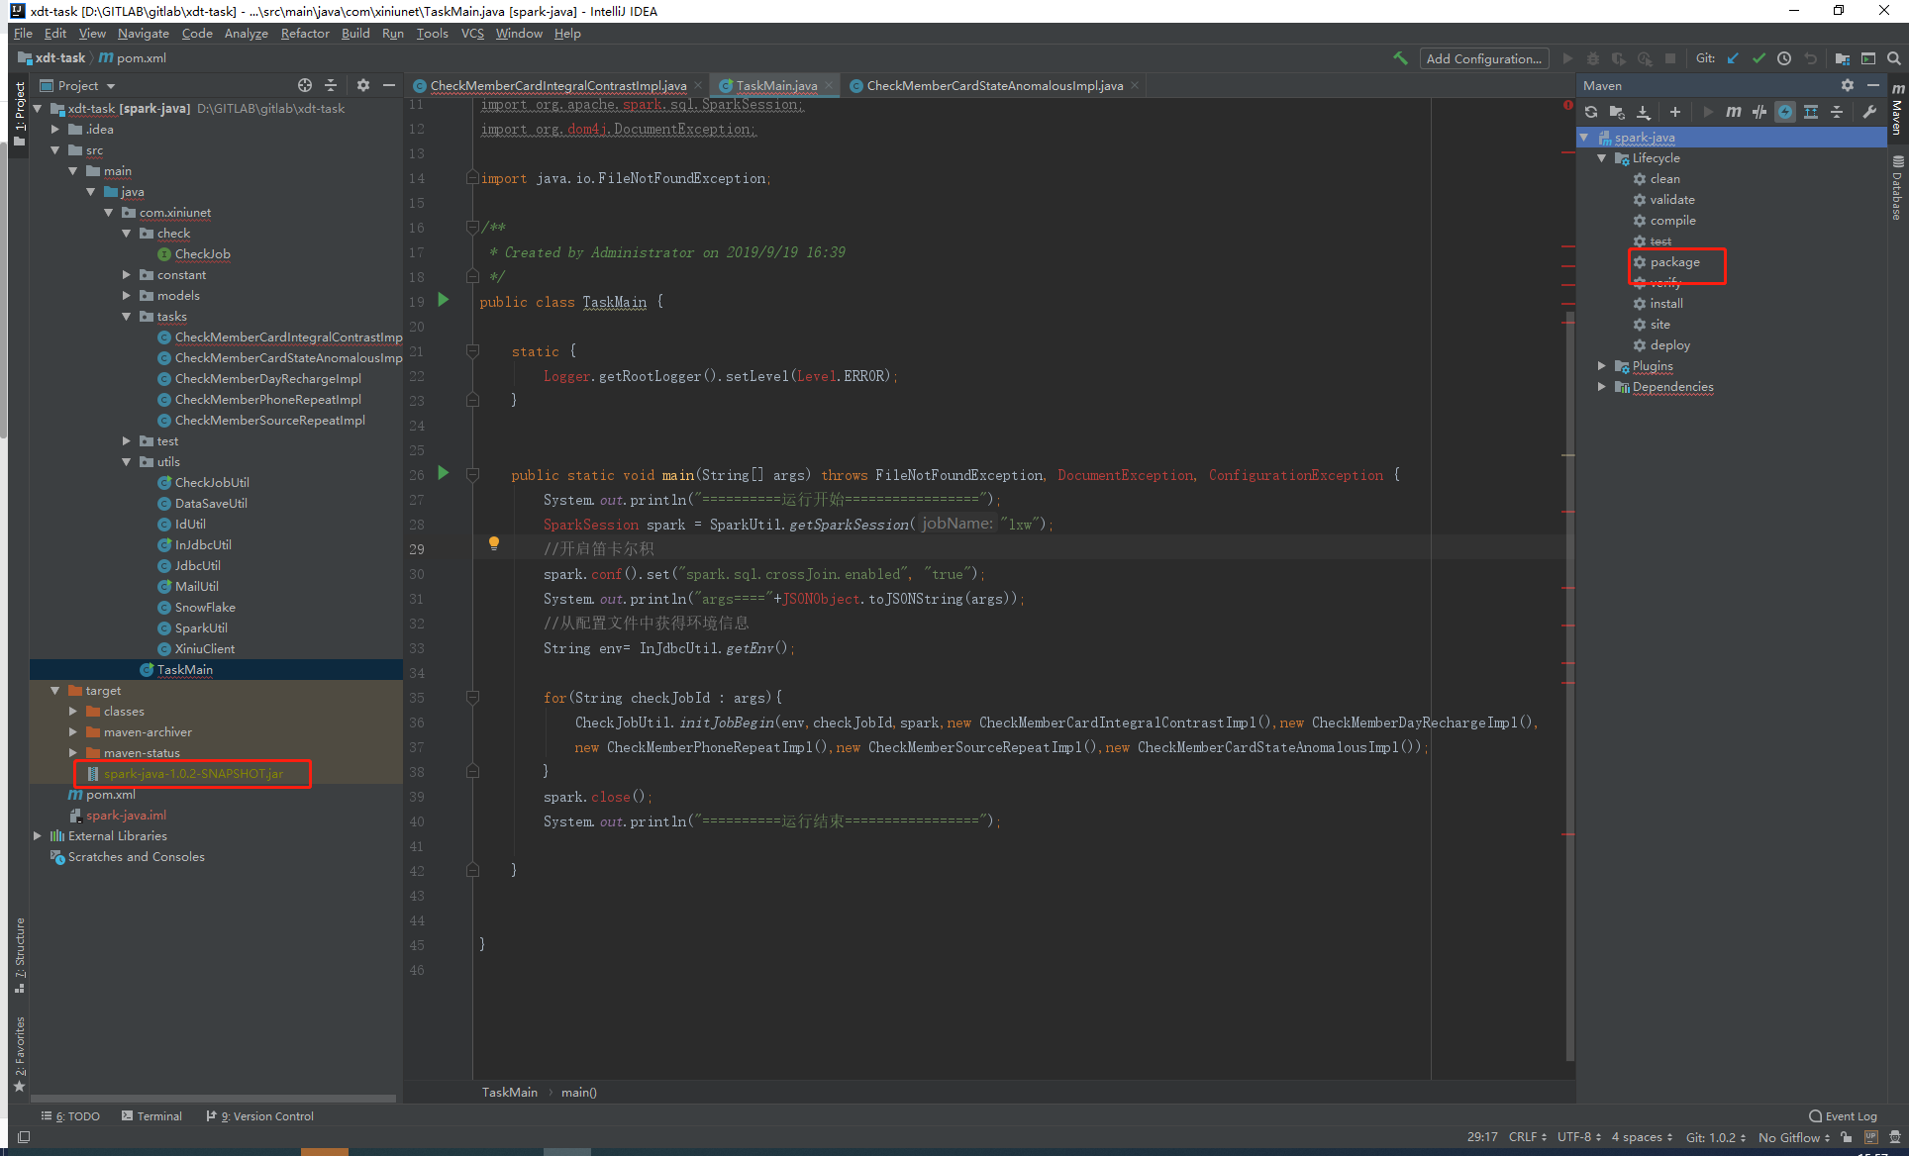Click the red error indicator at editor top
This screenshot has height=1156, width=1909.
point(1567,104)
